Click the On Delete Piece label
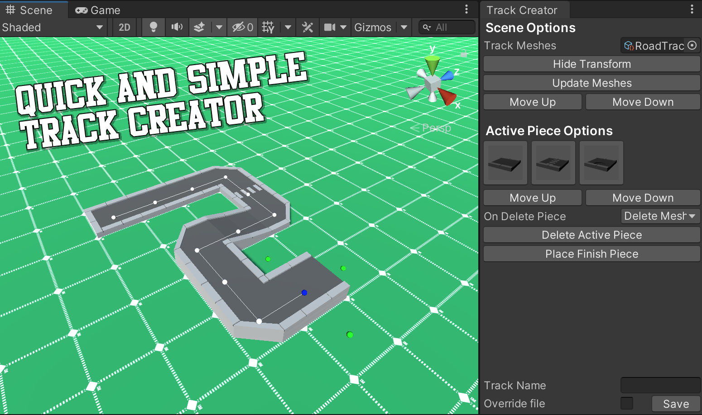Image resolution: width=702 pixels, height=415 pixels. point(525,217)
